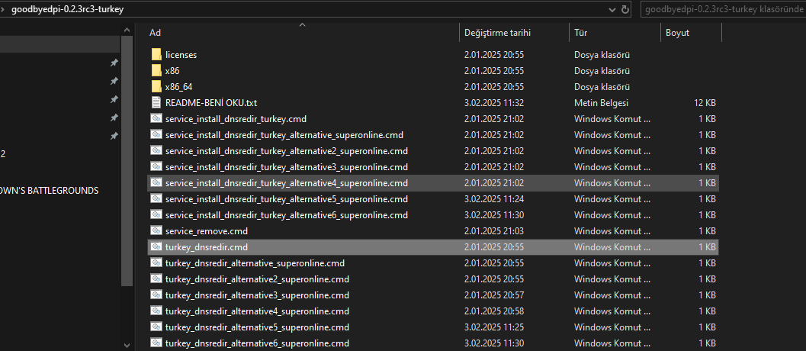The height and width of the screenshot is (351, 806).
Task: Select turkey_dnsredir_alternative3_superonline.cmd file name
Action: pyautogui.click(x=258, y=295)
